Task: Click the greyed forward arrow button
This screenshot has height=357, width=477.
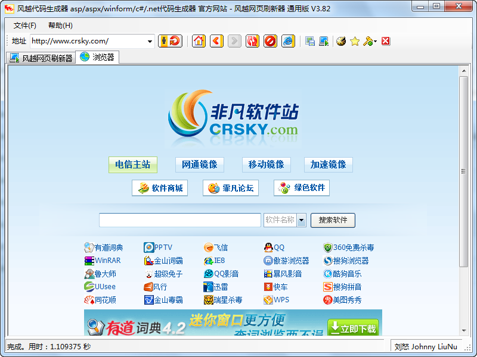Action: click(234, 41)
